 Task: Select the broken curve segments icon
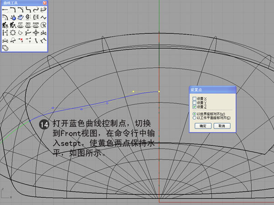[43, 40]
